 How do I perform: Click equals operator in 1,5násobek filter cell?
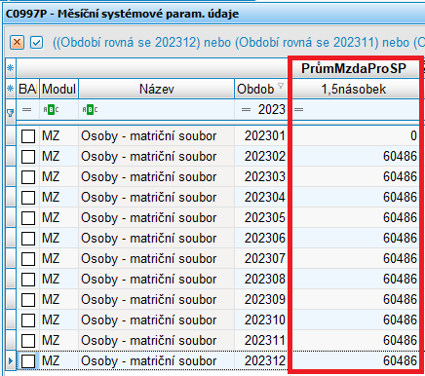(x=299, y=110)
